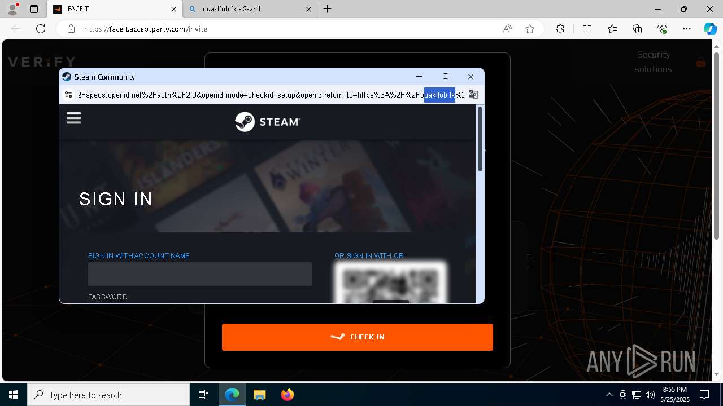Click the taskbar search box

click(x=108, y=395)
